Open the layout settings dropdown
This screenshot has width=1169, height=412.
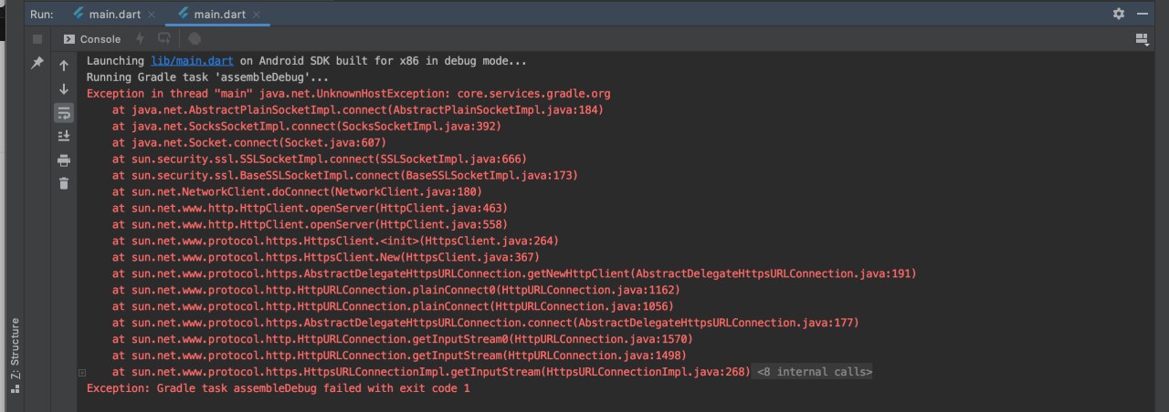click(1141, 39)
